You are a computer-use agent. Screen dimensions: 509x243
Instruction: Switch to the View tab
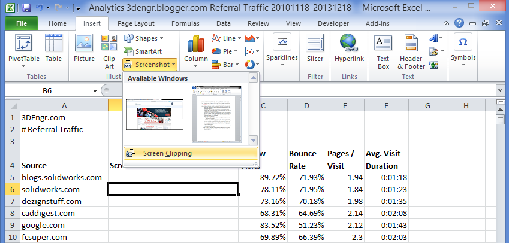point(293,23)
